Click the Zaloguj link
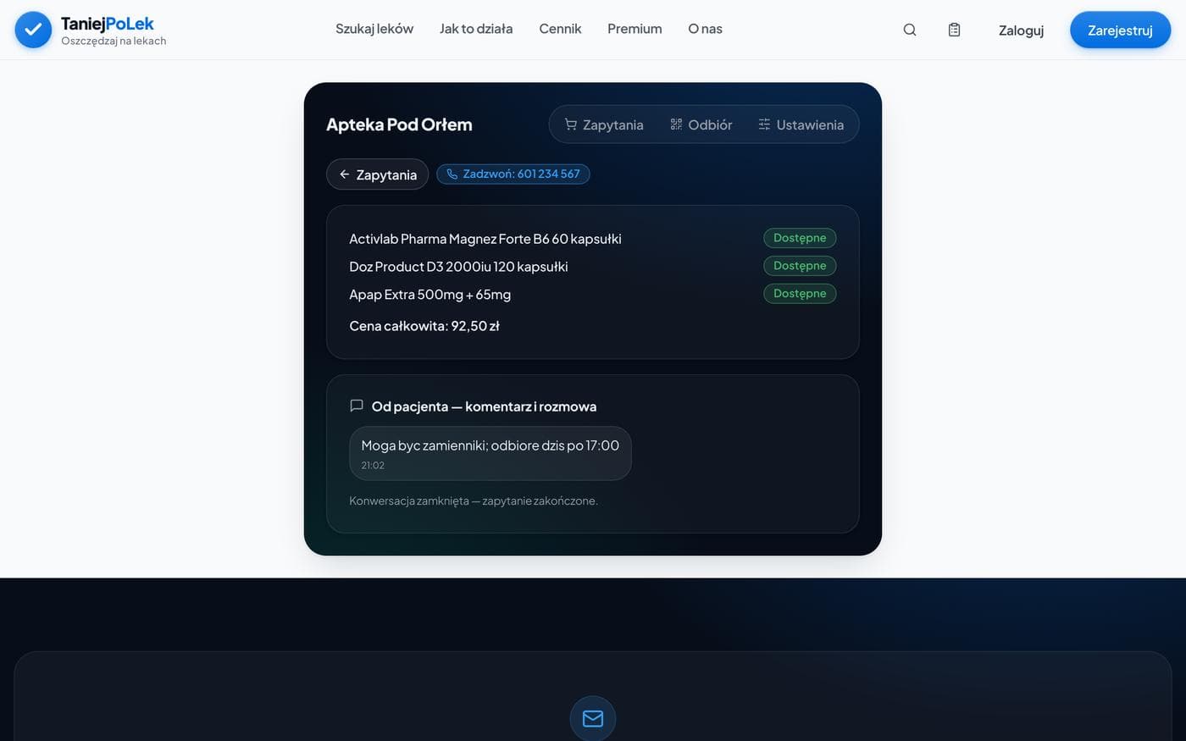1186x741 pixels. 1021,30
